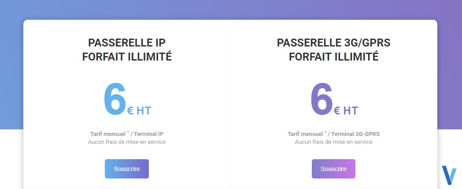Select the Passerelle 3G/GPRS Forfait Illimité heading
Image resolution: width=462 pixels, height=189 pixels.
point(333,50)
